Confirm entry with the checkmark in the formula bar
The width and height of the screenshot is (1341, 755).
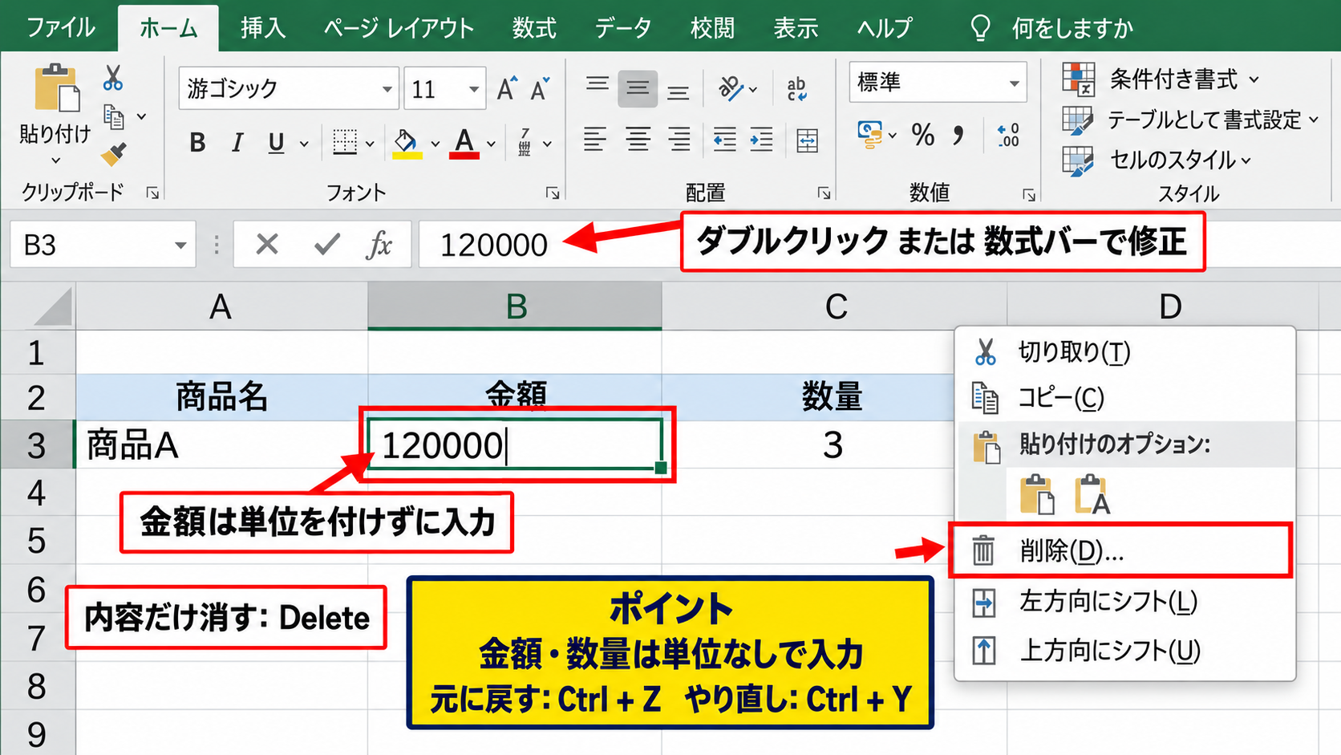pyautogui.click(x=326, y=244)
